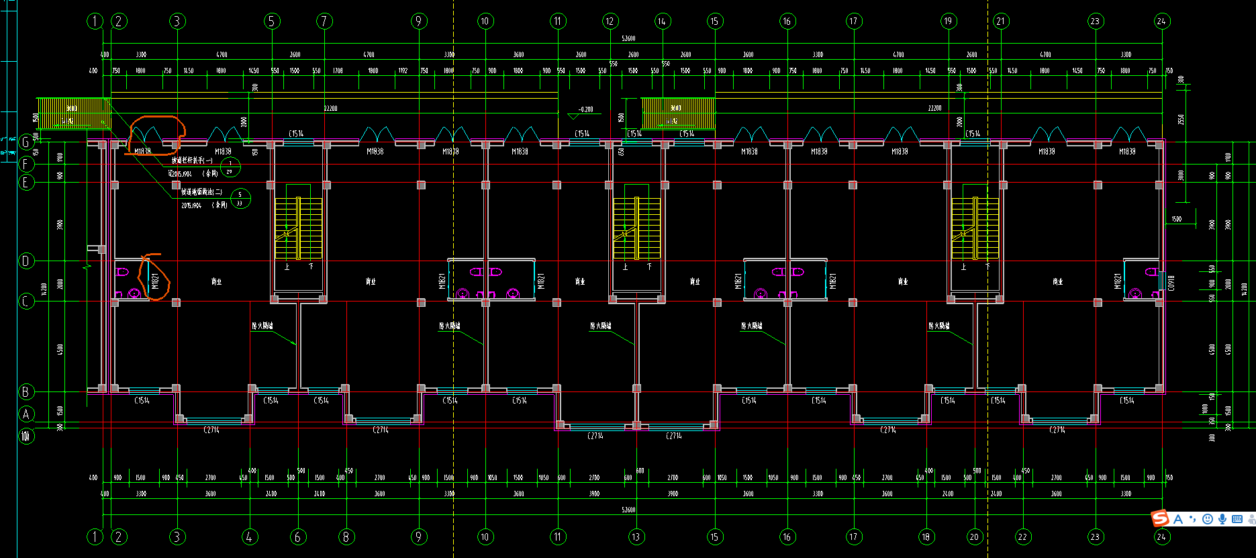The height and width of the screenshot is (558, 1256).
Task: Select axis bubble G on left side
Action: (26, 142)
